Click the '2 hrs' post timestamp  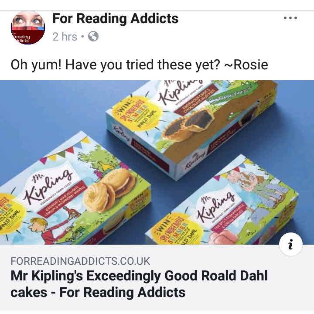65,37
